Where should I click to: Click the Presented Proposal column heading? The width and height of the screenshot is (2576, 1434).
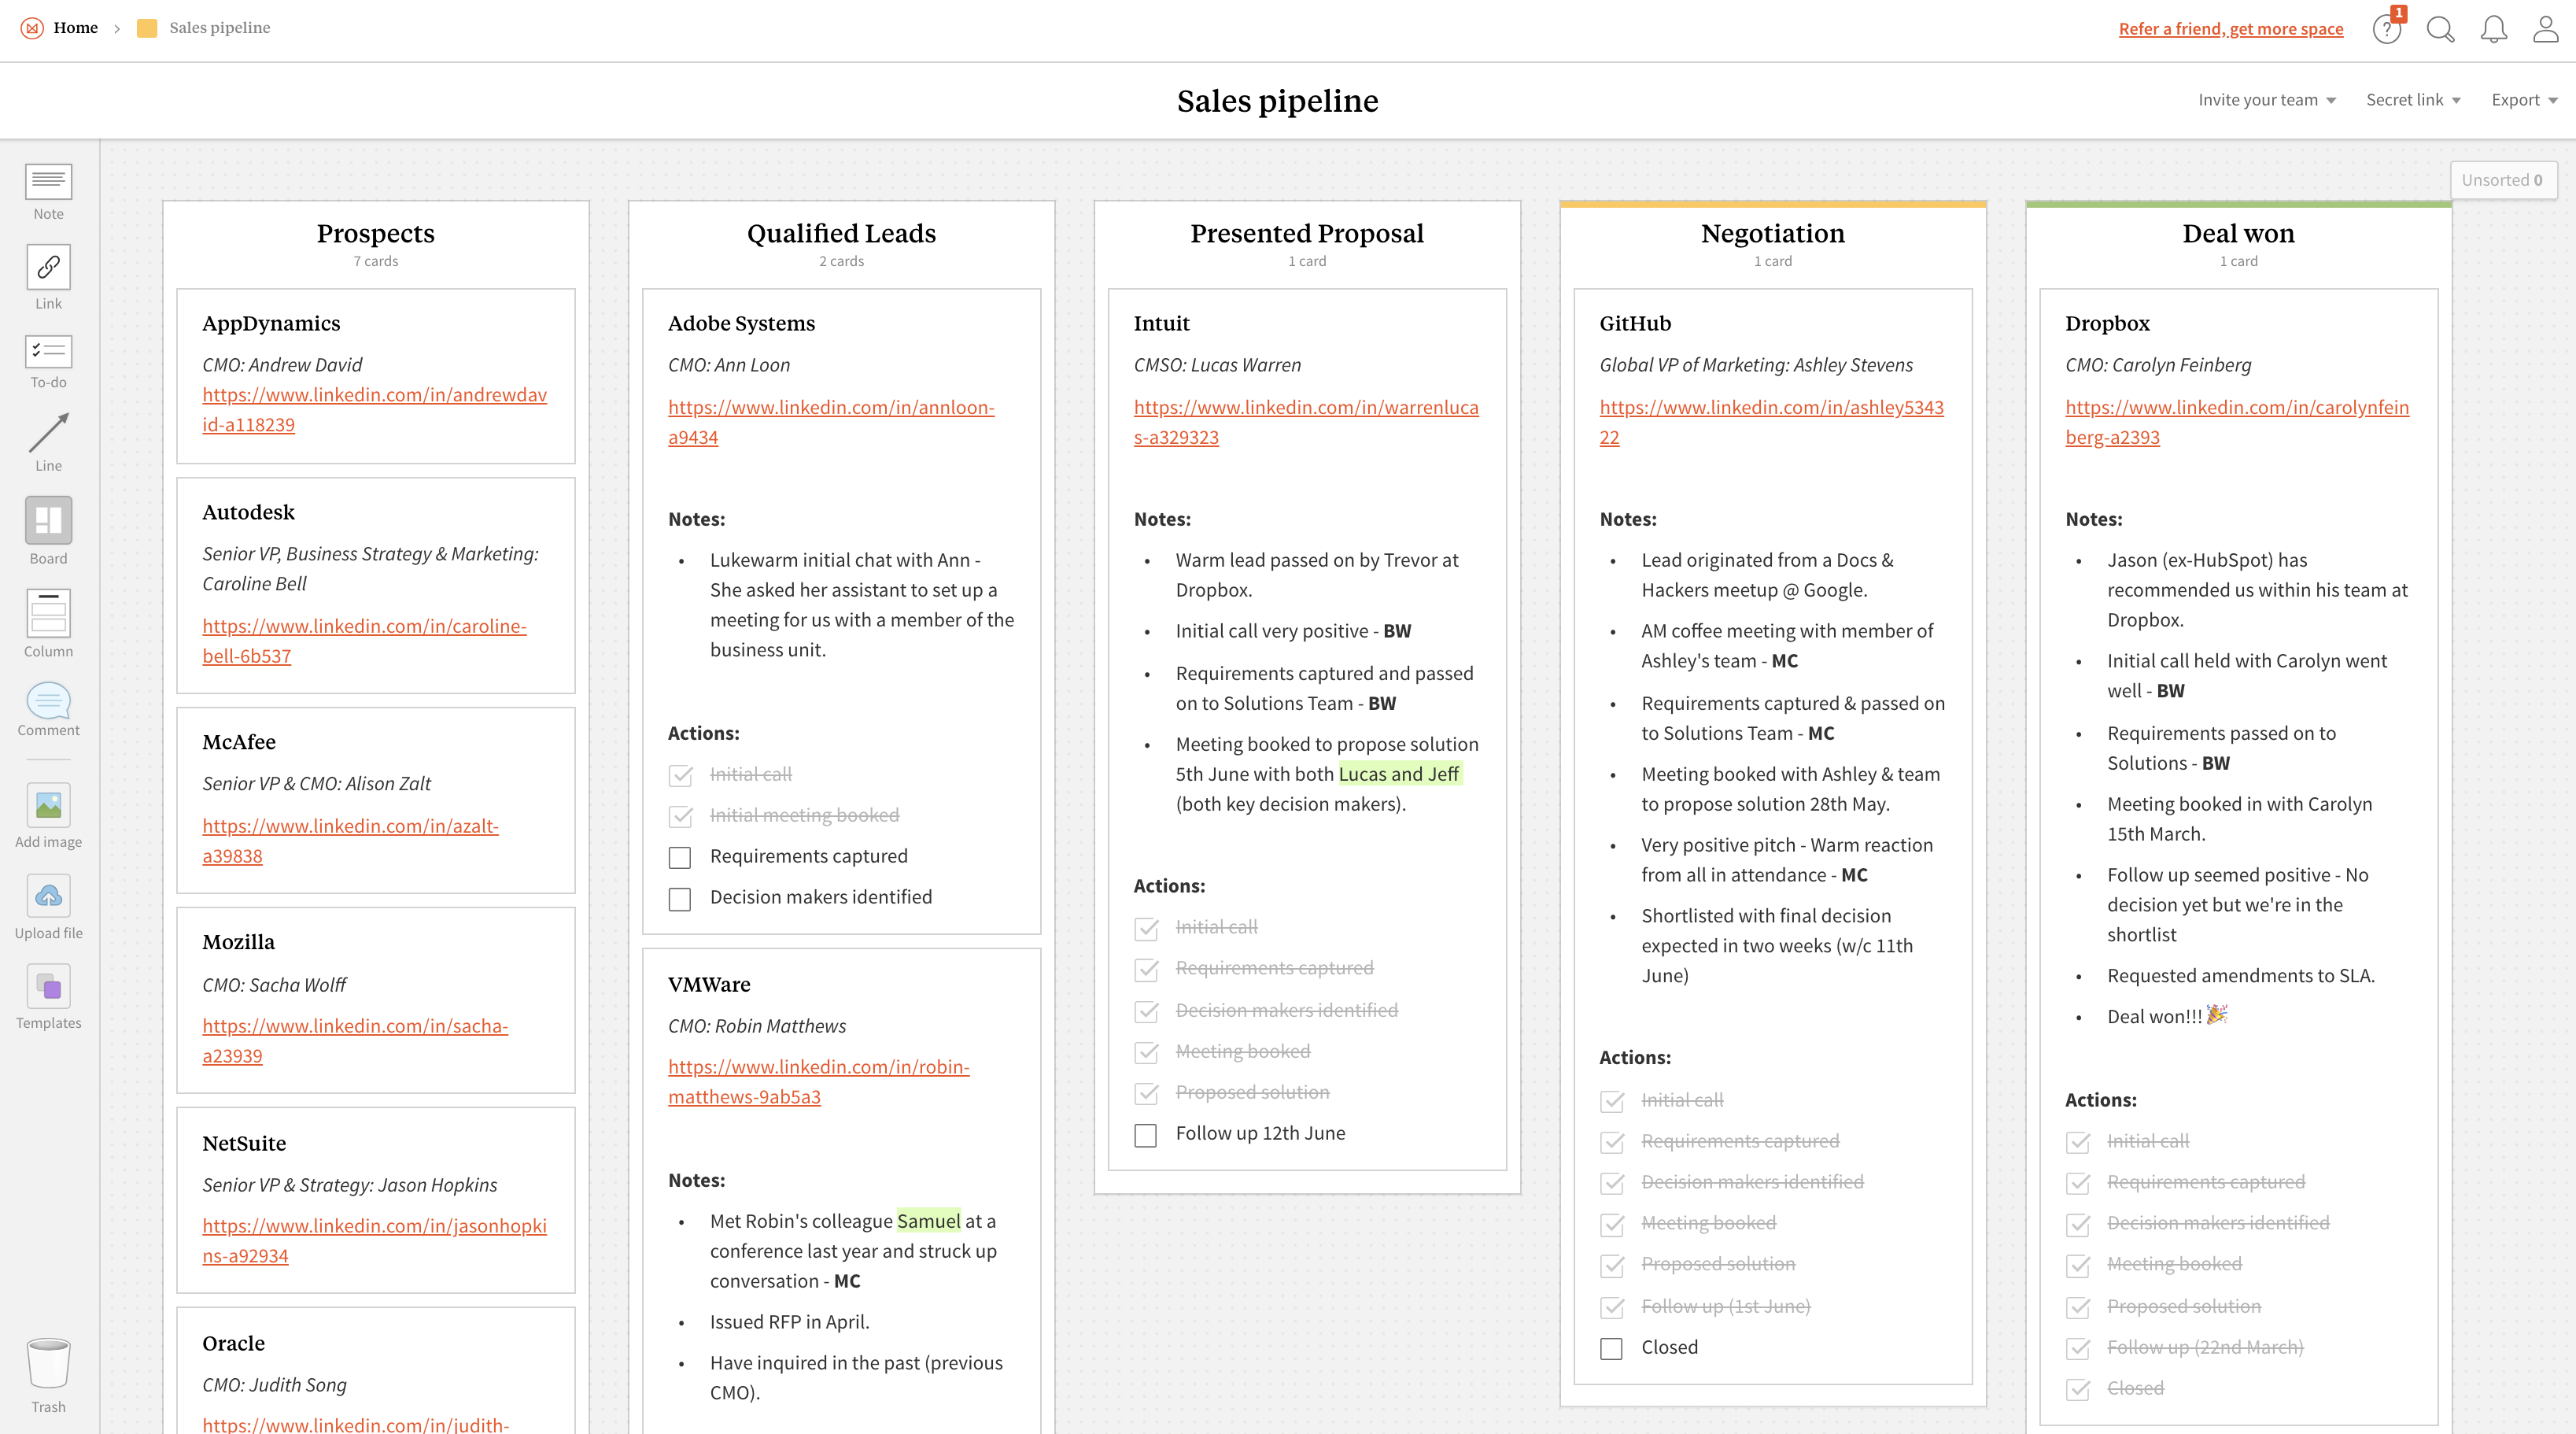point(1306,233)
